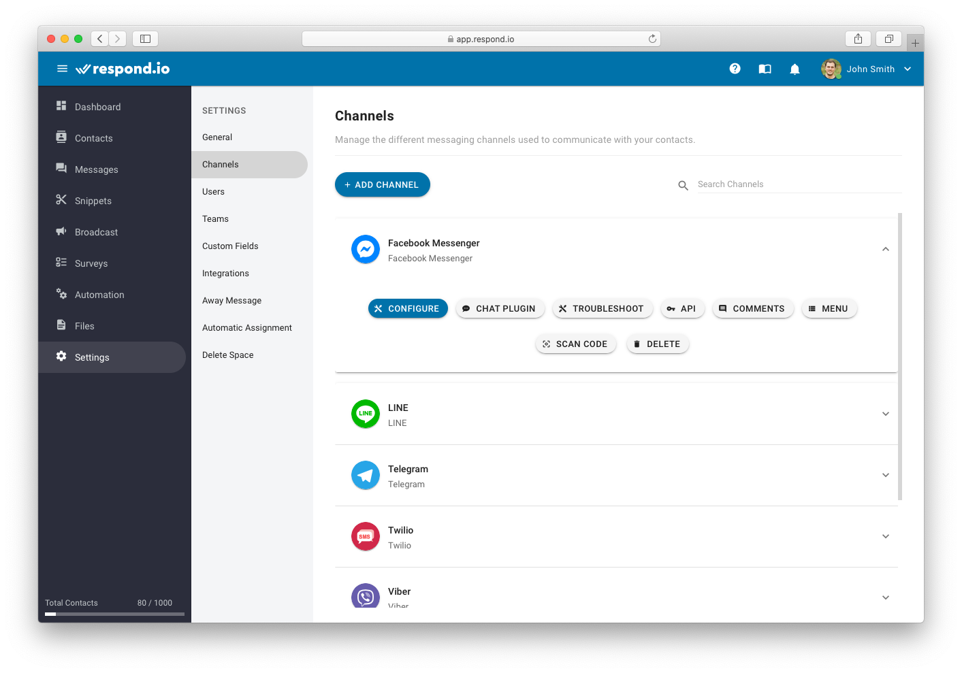
Task: Click the search magnifier icon
Action: 683,185
